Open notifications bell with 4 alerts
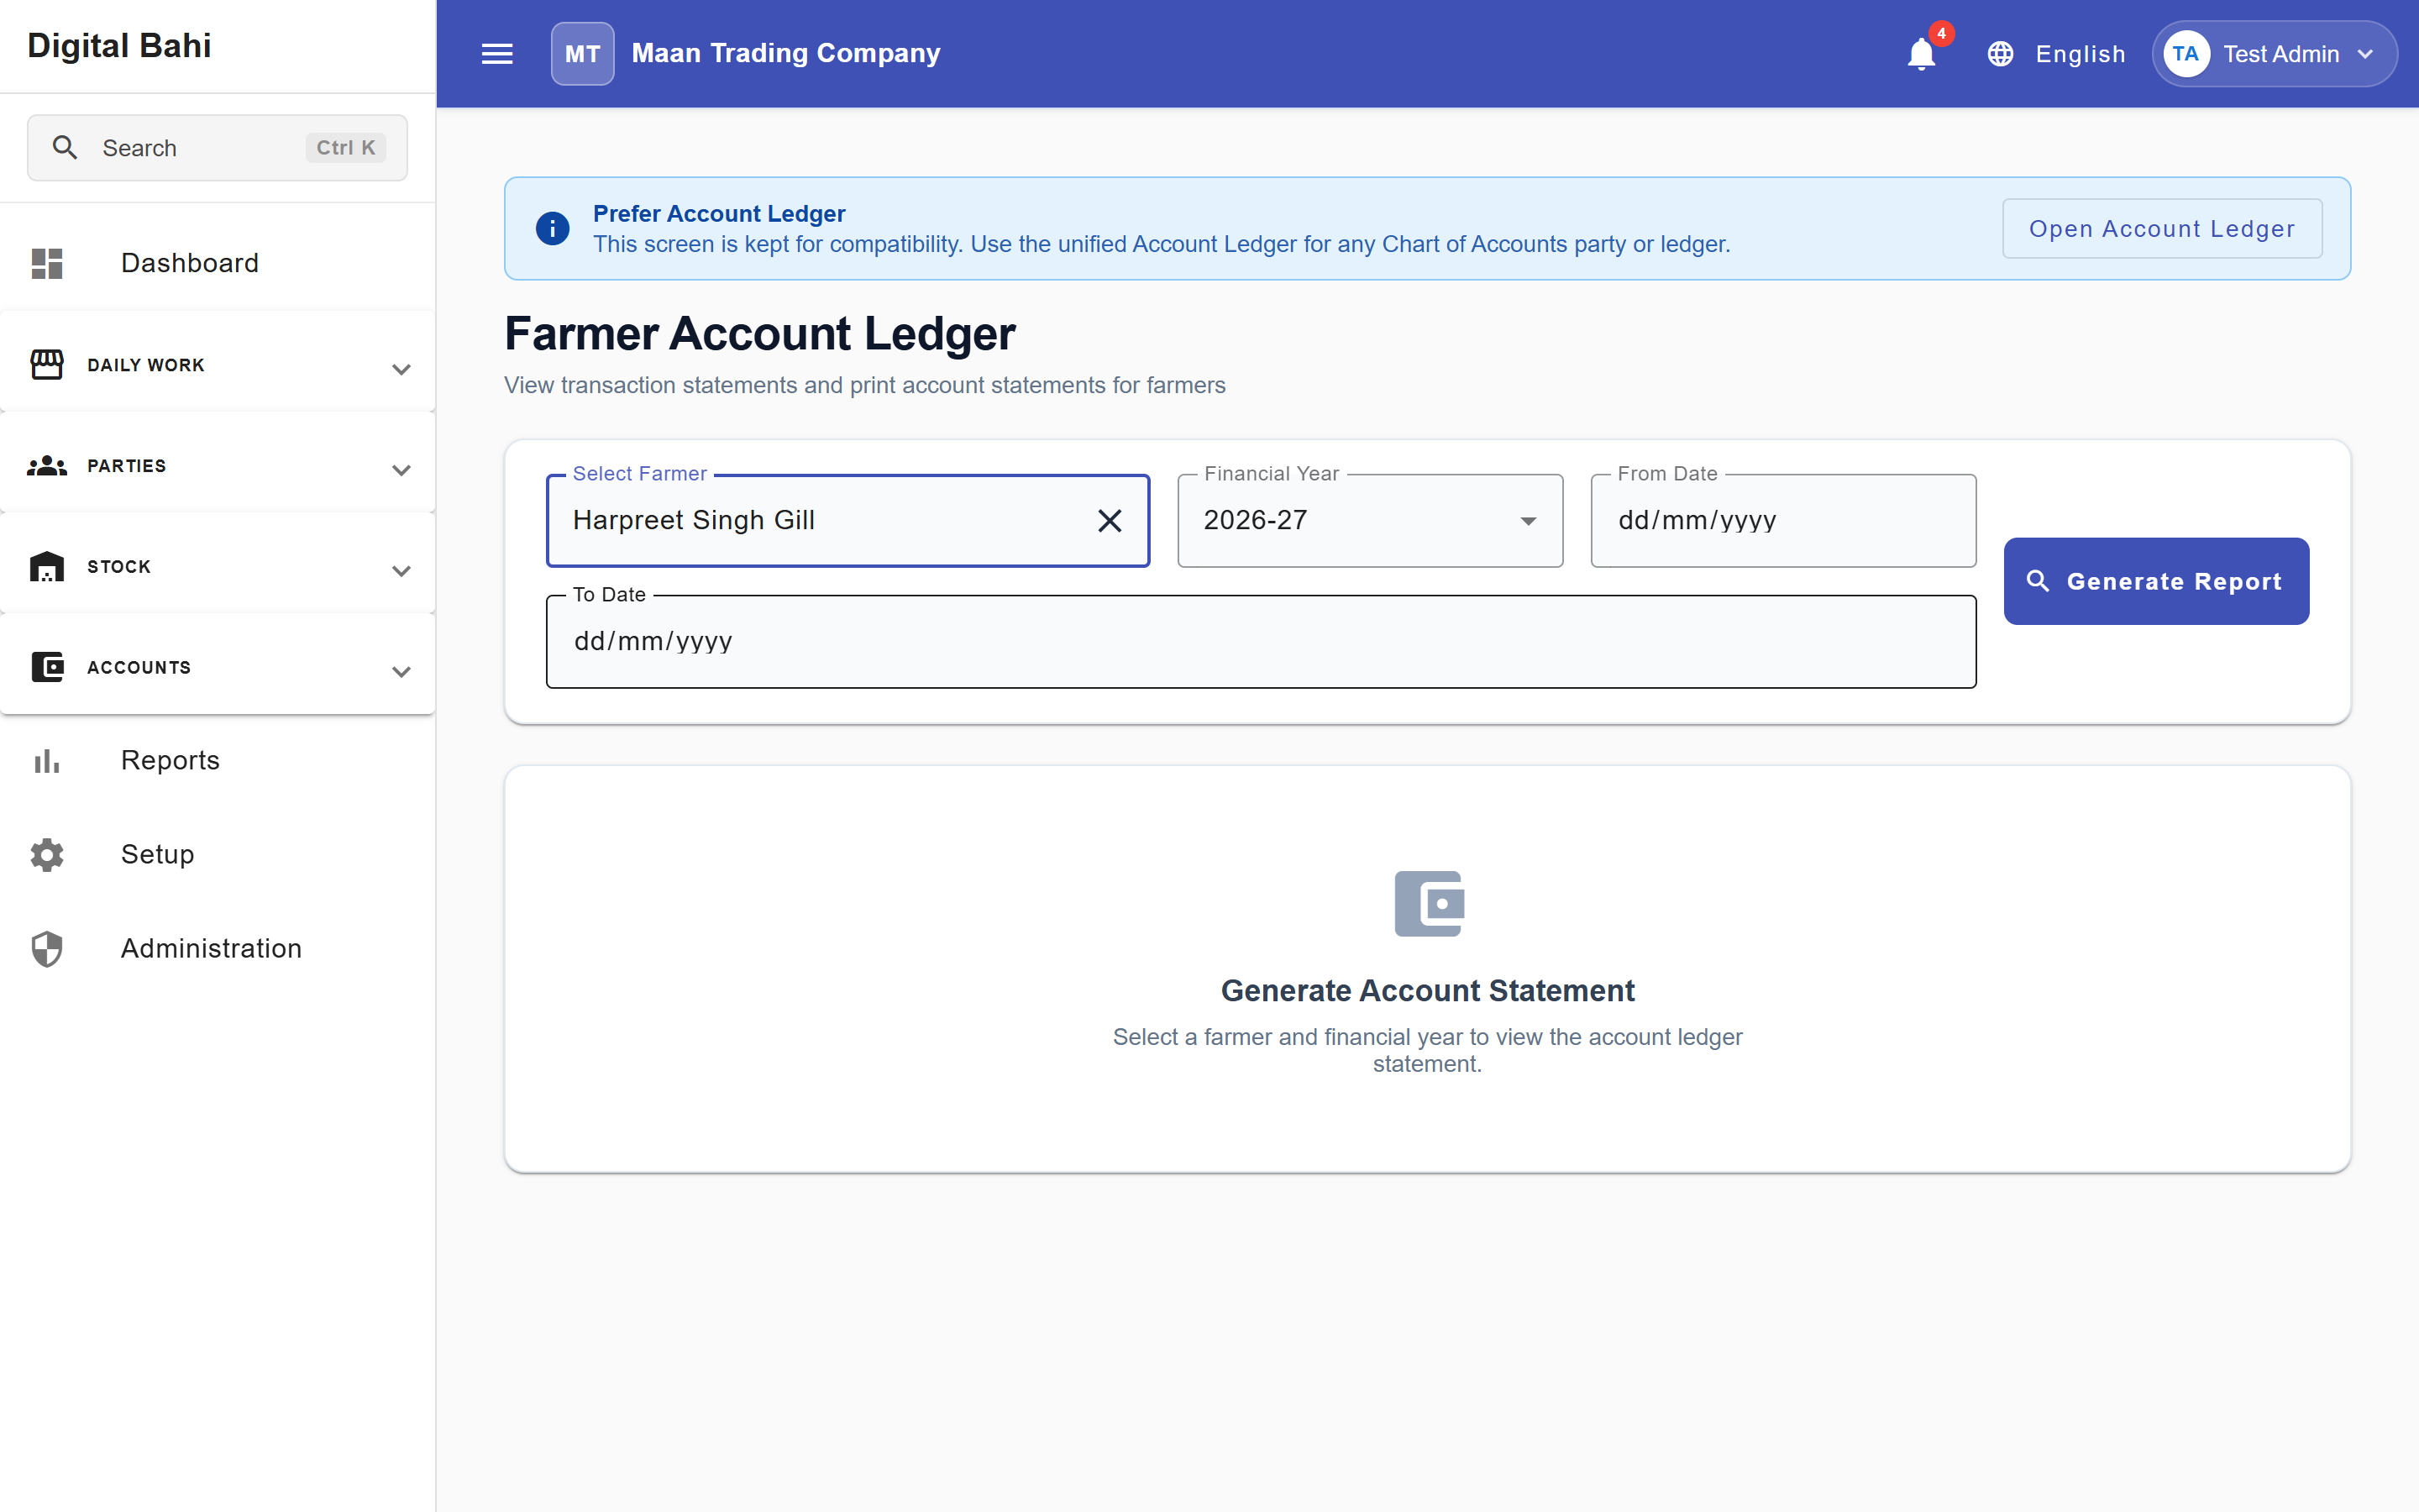The height and width of the screenshot is (1512, 2419). tap(1921, 54)
